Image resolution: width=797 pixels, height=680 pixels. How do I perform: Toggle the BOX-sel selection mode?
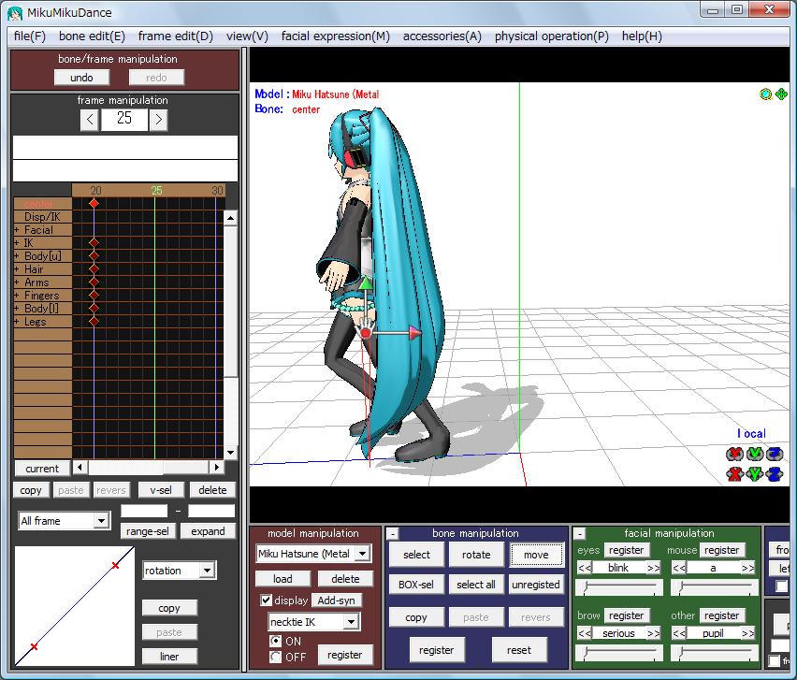pyautogui.click(x=416, y=585)
